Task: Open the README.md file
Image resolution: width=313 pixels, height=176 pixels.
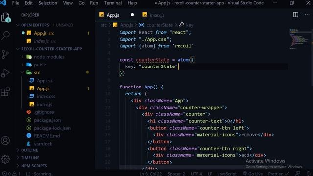Action: tap(47, 136)
